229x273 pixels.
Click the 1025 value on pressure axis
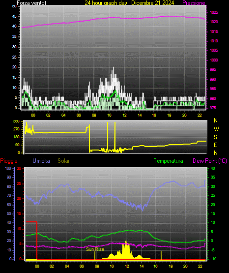[x=214, y=12]
